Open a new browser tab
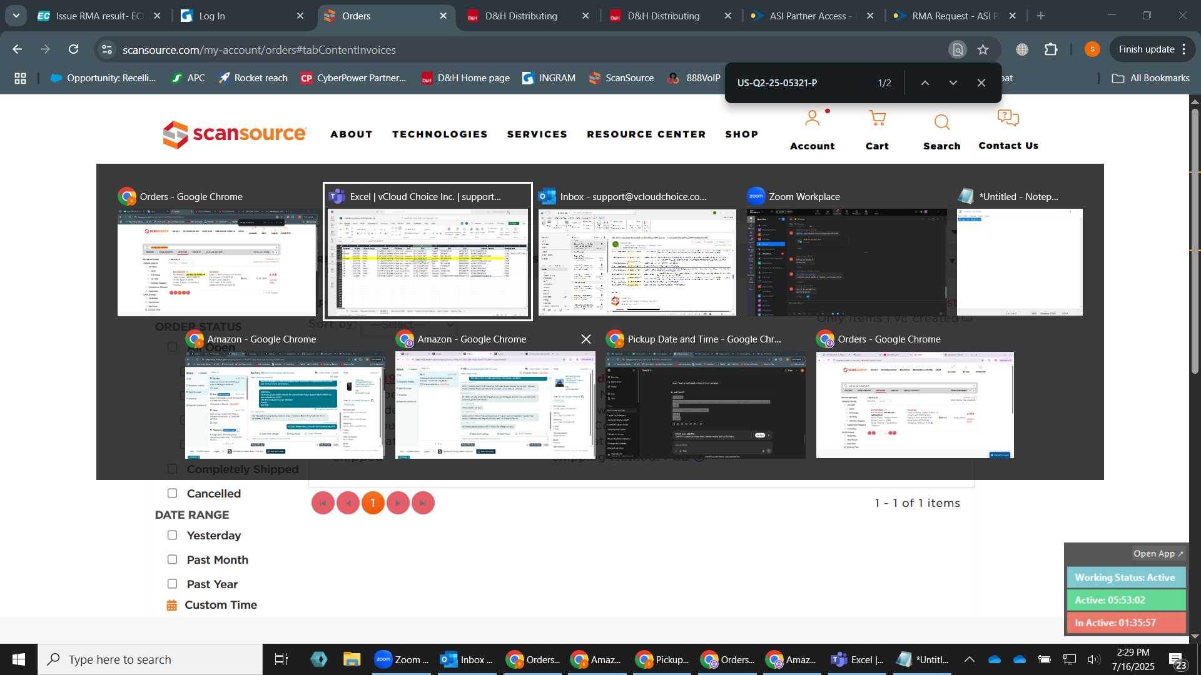 pyautogui.click(x=1041, y=16)
